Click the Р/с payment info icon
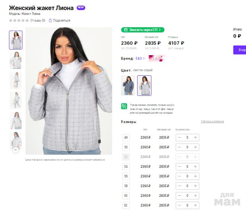Image resolution: width=246 pixels, height=211 pixels. (124, 106)
